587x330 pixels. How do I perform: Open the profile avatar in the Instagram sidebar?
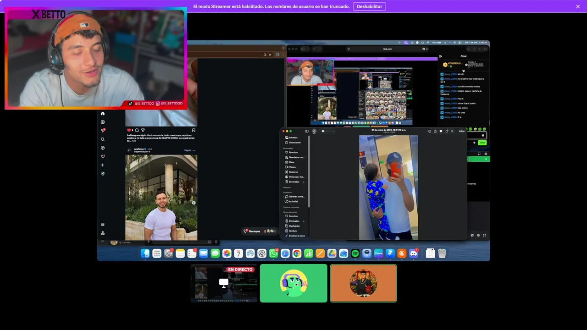pos(103,173)
